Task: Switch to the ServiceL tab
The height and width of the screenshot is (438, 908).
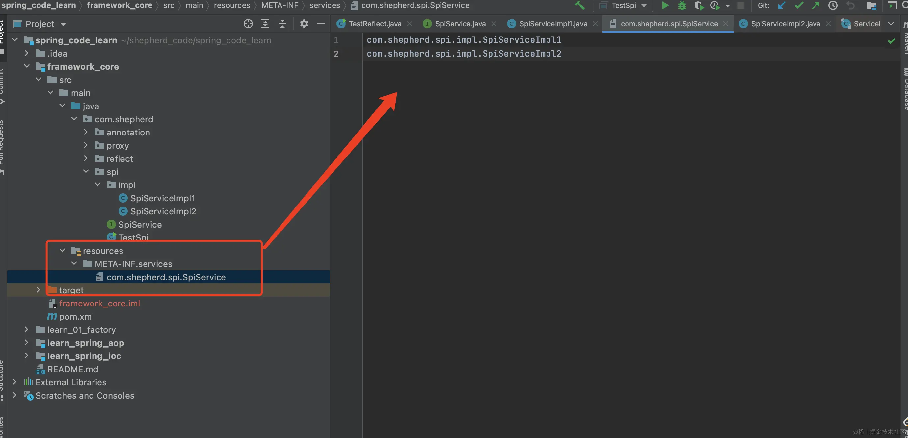Action: [x=862, y=24]
